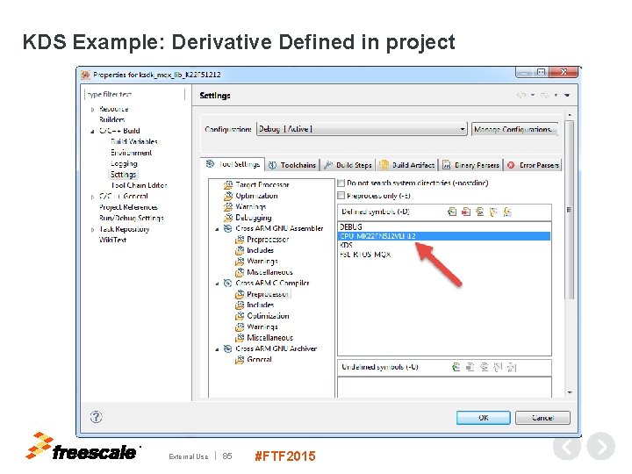The image size is (632, 474).
Task: Open the Environment page
Action: pyautogui.click(x=131, y=153)
